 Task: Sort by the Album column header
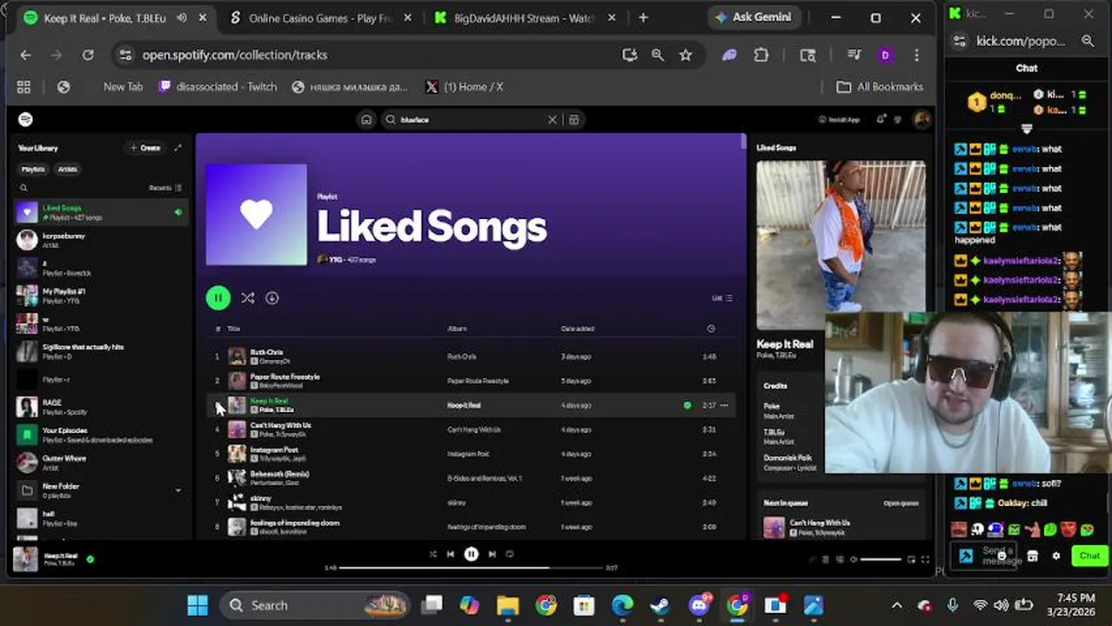point(457,329)
